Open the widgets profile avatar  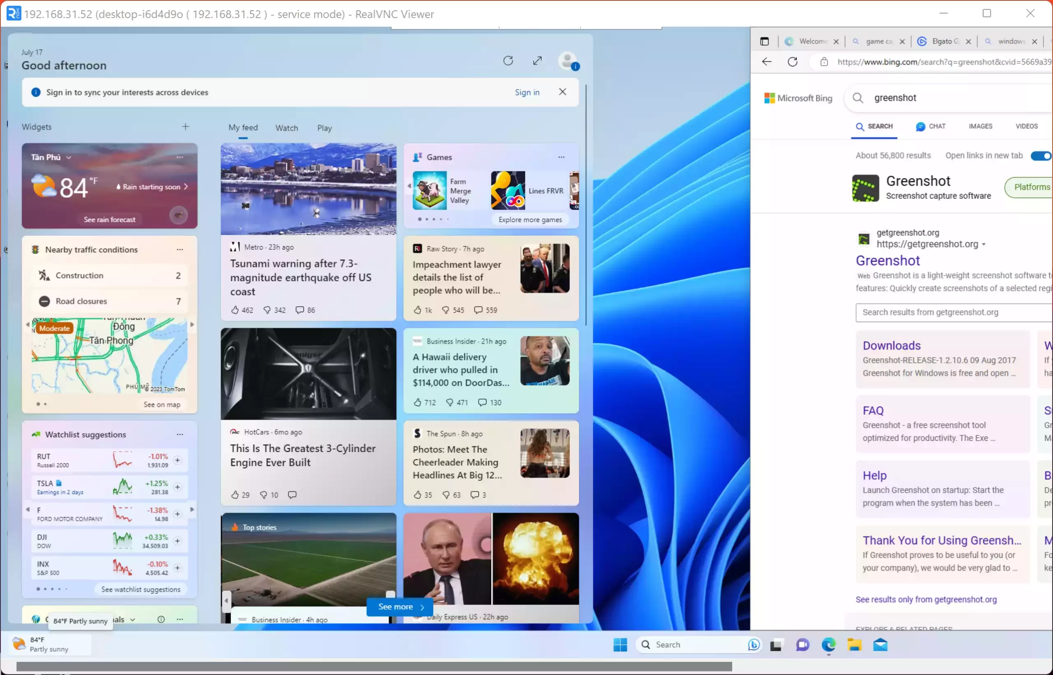pos(568,61)
